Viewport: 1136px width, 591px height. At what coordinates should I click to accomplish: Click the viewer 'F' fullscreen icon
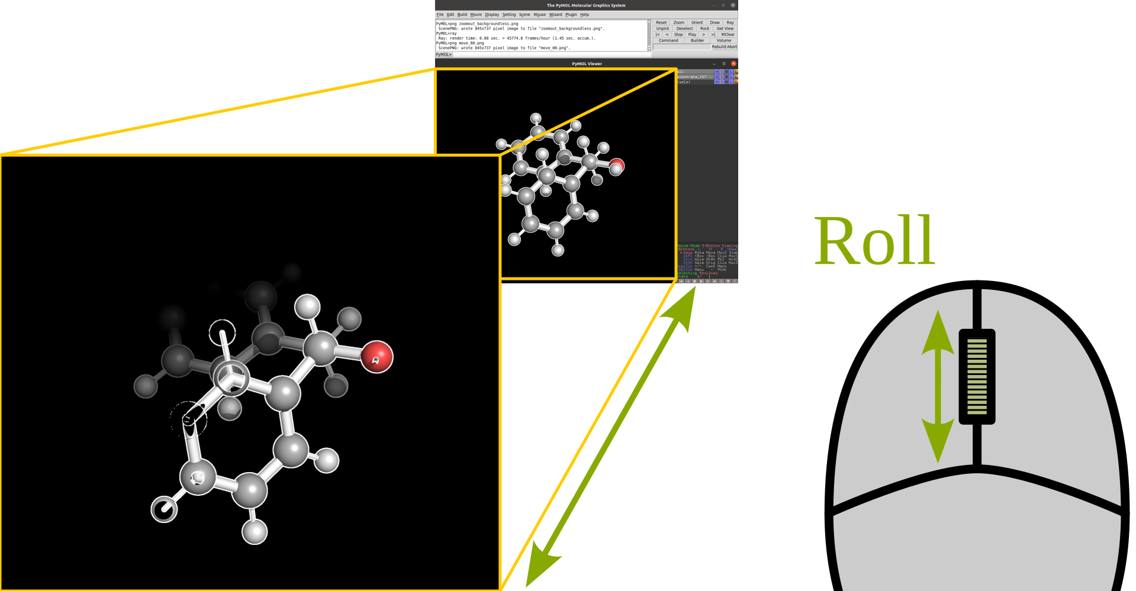click(735, 281)
